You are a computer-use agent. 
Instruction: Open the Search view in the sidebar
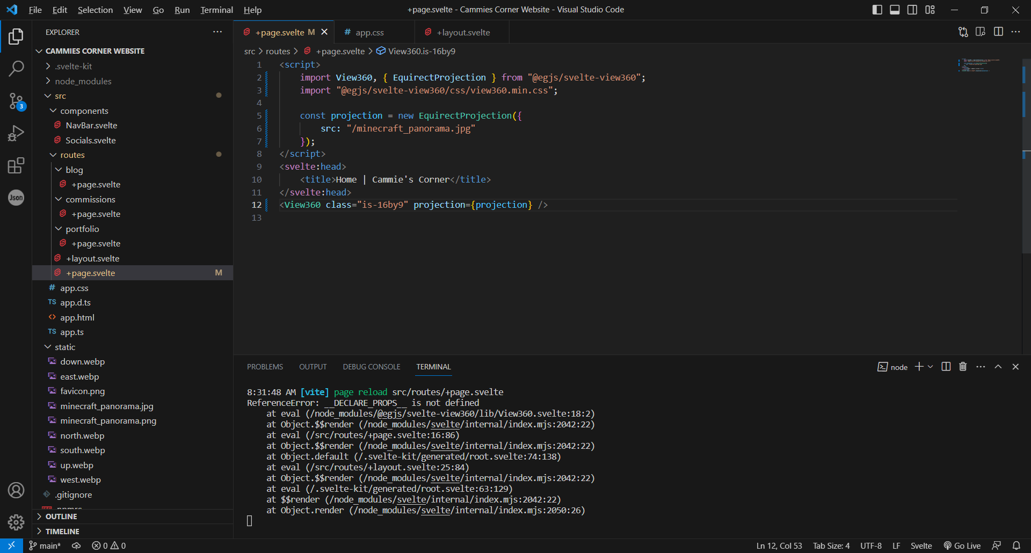click(x=16, y=68)
